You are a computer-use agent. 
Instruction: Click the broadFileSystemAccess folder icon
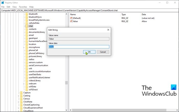tap(27, 20)
